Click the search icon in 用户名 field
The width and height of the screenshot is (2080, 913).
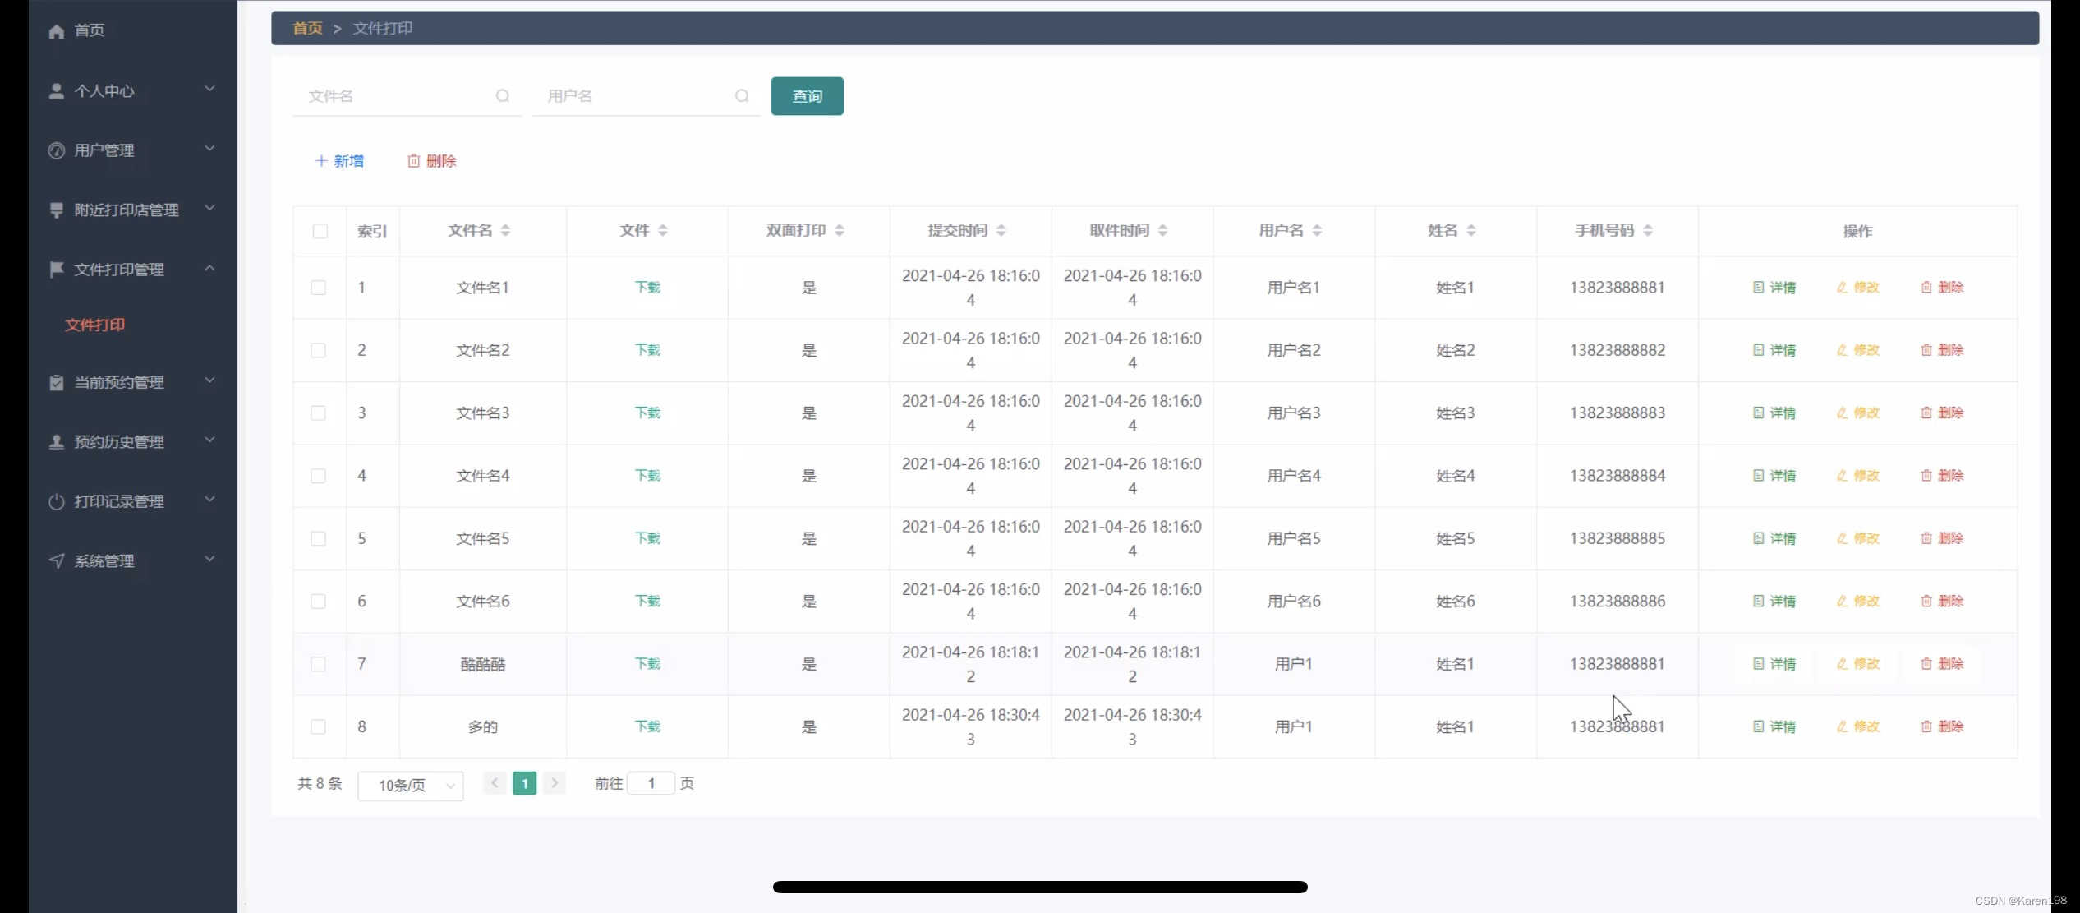coord(742,96)
